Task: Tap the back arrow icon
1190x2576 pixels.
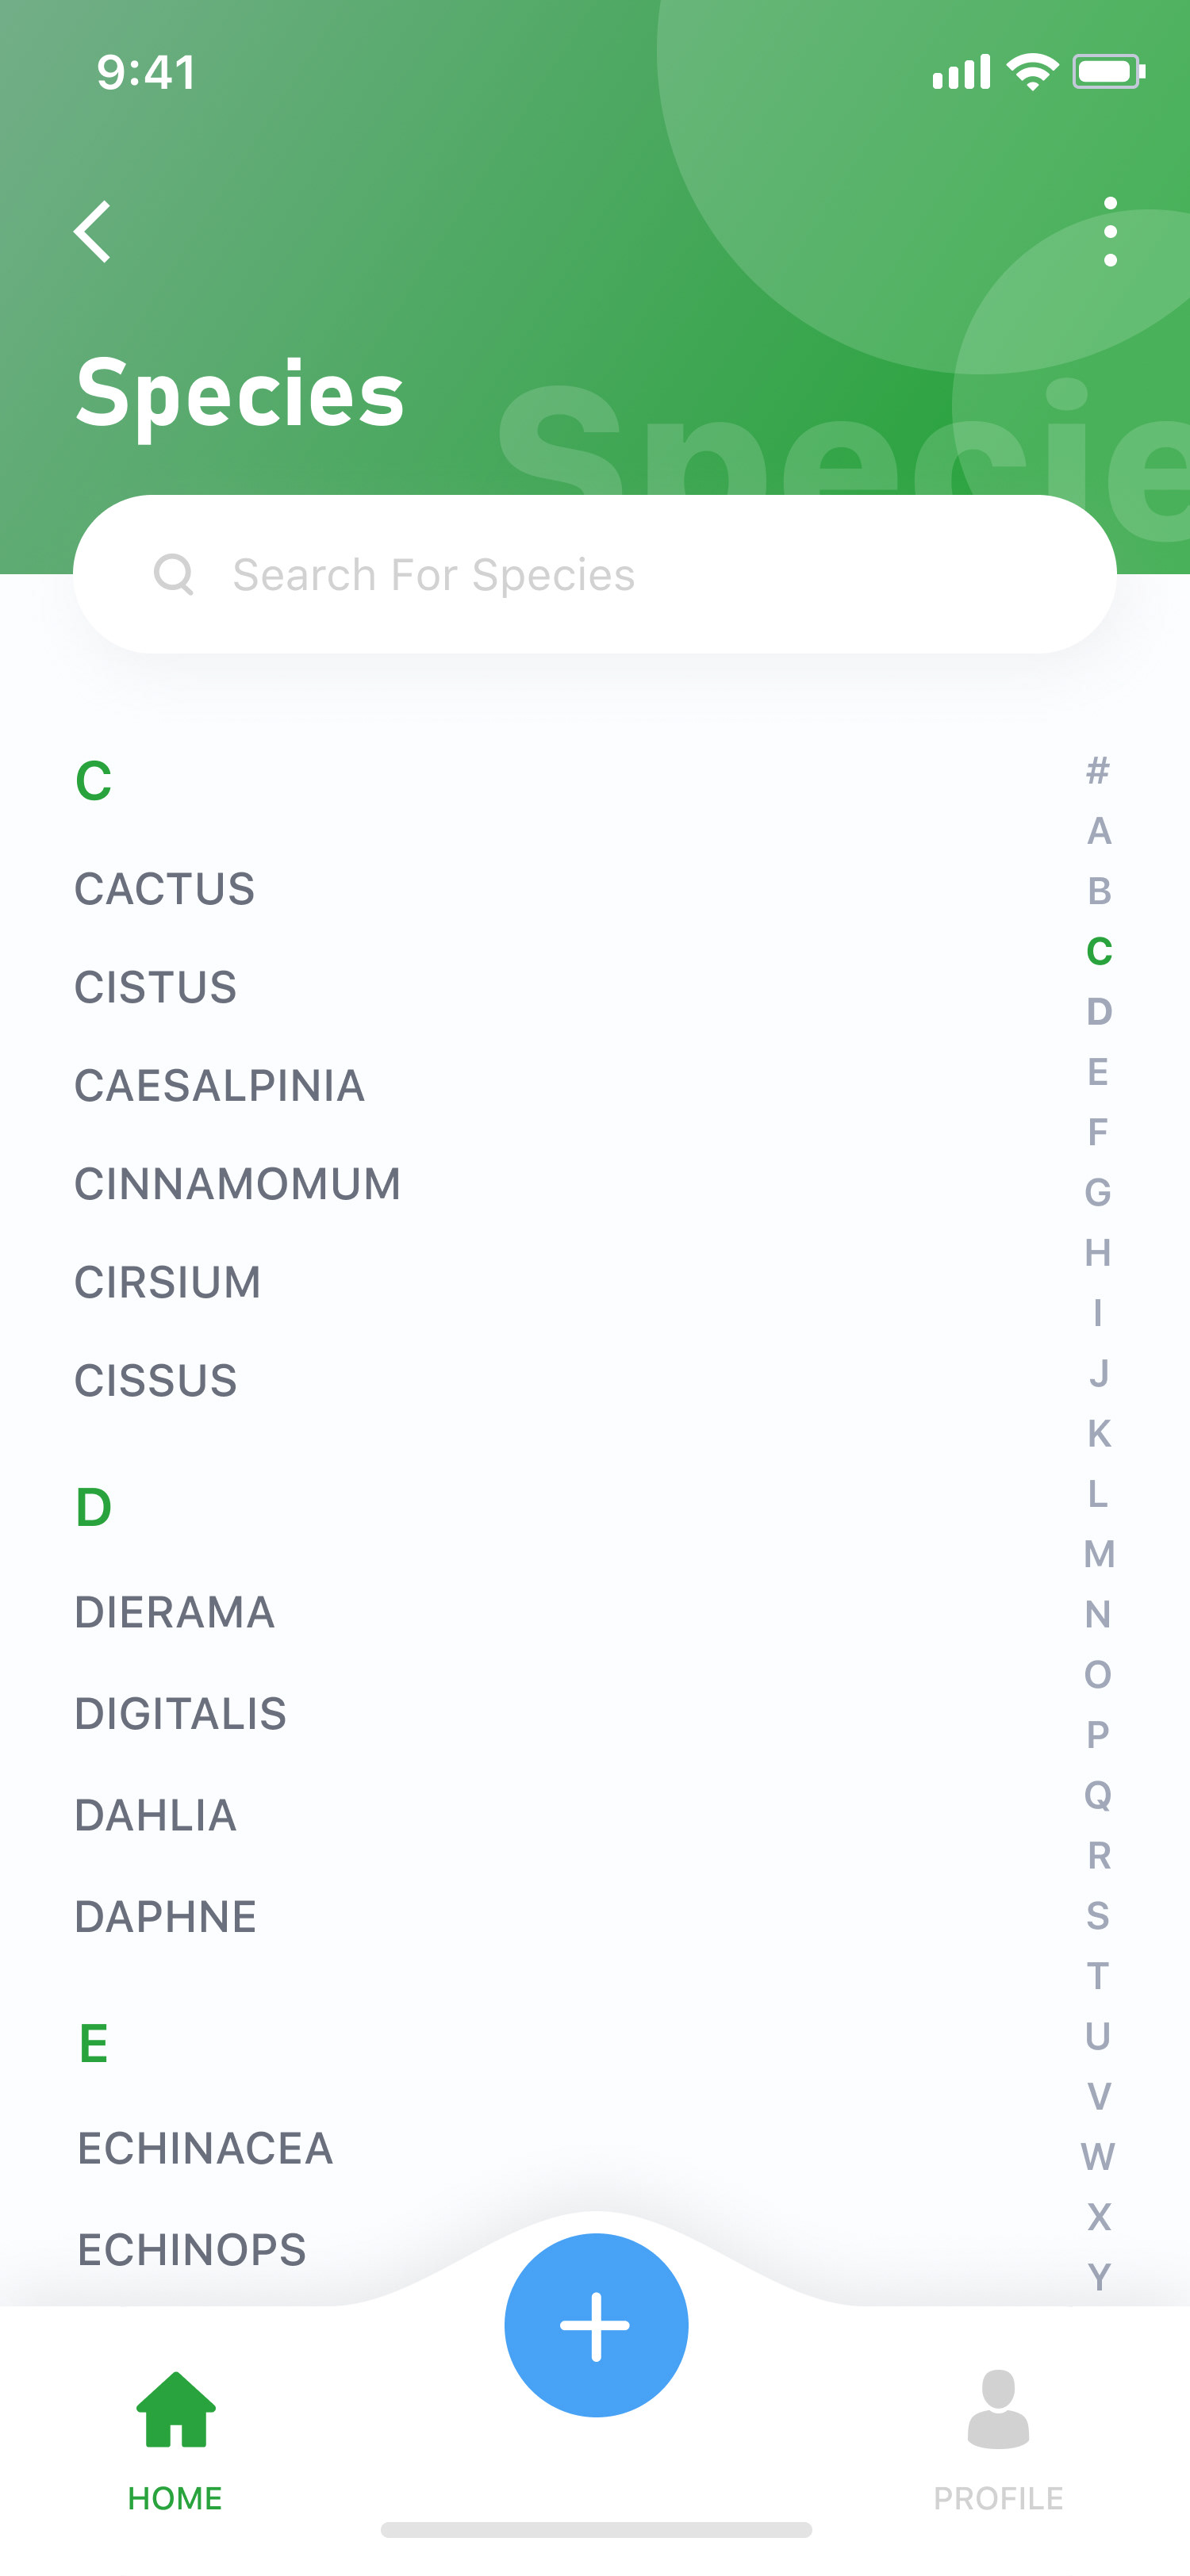Action: (x=93, y=232)
